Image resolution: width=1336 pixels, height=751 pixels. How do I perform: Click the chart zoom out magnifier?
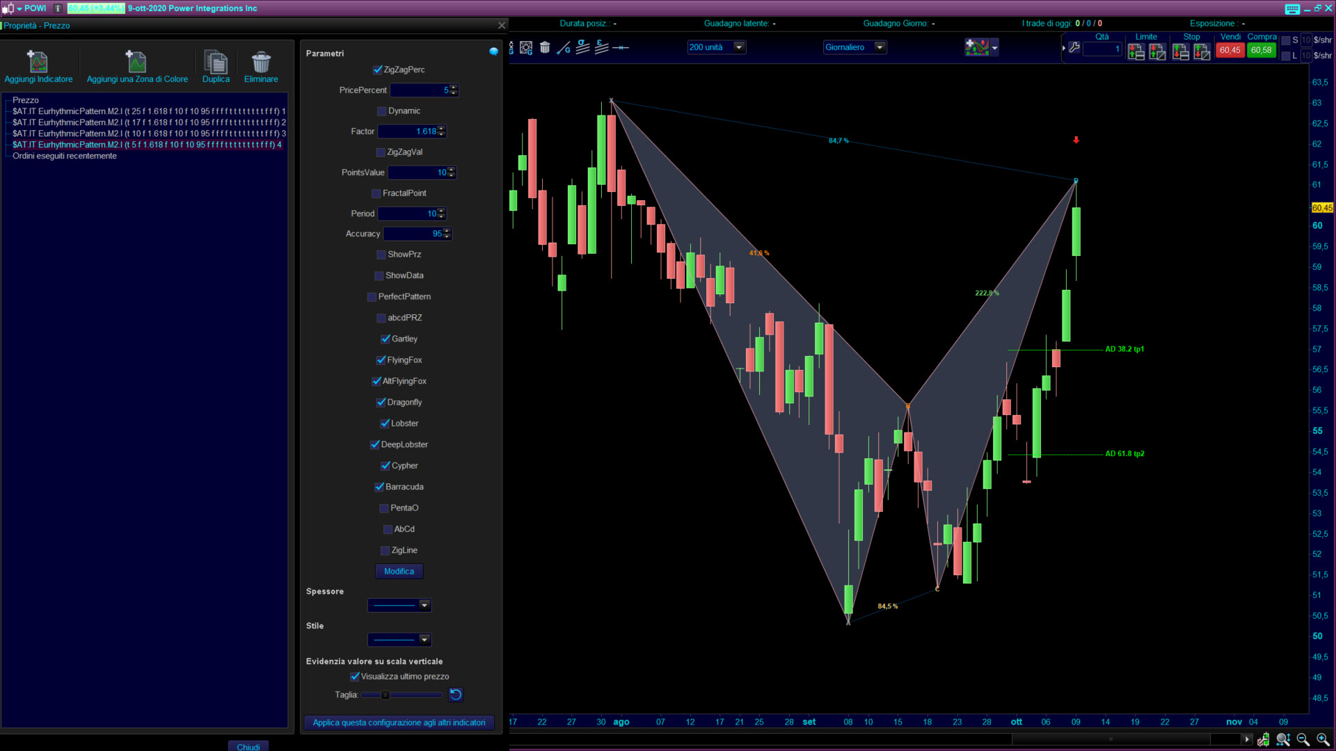coord(1303,740)
